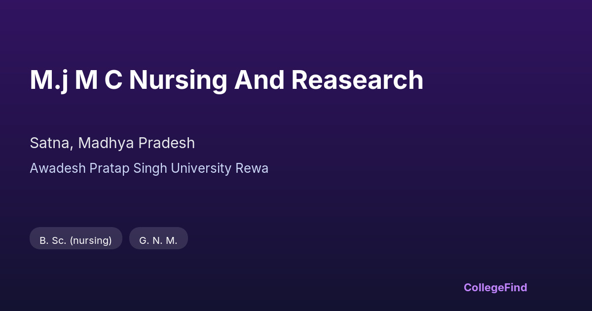Click the word "And" in the title
The image size is (592, 311).
pyautogui.click(x=259, y=80)
